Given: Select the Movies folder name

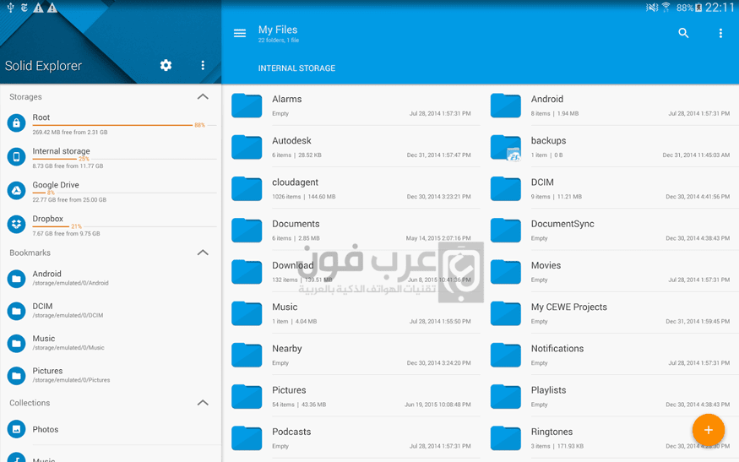Looking at the screenshot, I should click(546, 265).
